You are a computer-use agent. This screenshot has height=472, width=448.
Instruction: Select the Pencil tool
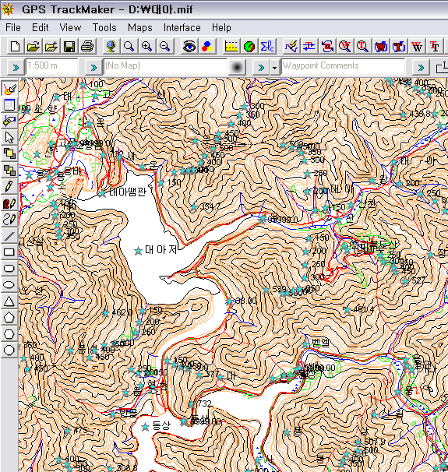coord(9,187)
